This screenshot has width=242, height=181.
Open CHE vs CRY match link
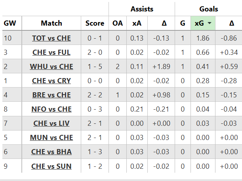(51, 81)
